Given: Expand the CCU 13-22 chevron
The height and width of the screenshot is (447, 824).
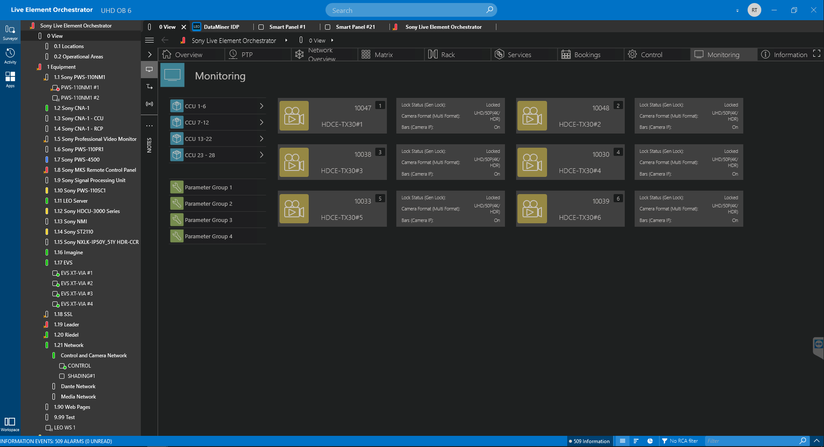Looking at the screenshot, I should (x=261, y=139).
